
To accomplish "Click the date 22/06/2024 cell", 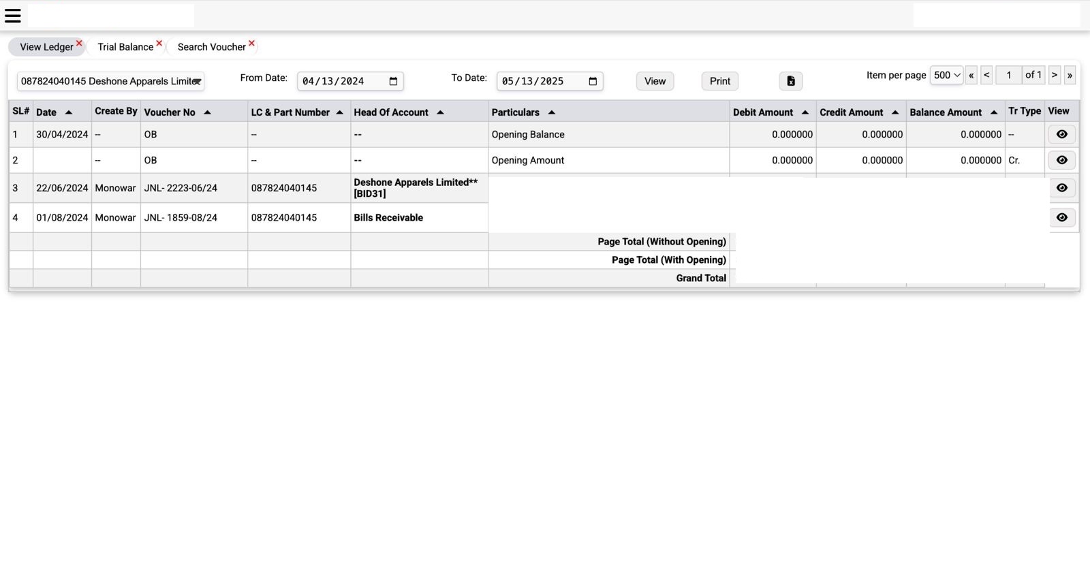I will pos(62,188).
